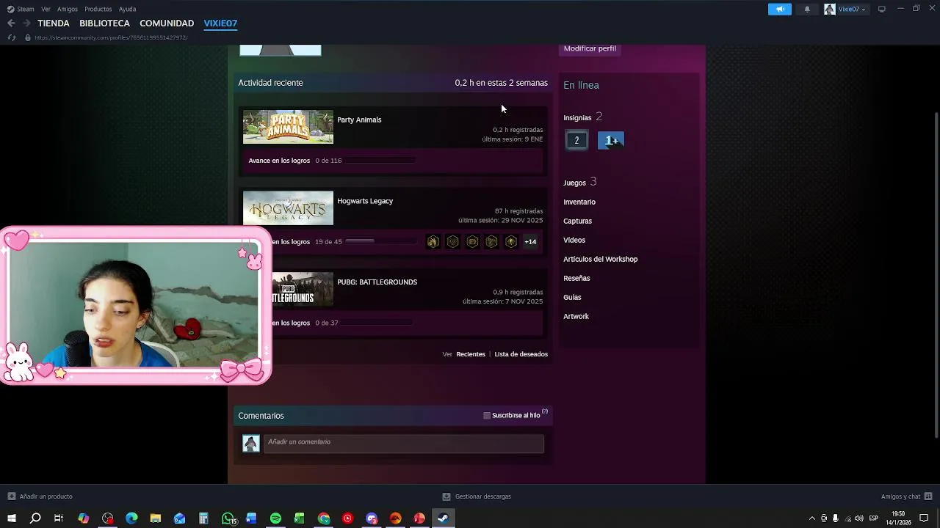Open Artículos del Workshop link

[600, 259]
